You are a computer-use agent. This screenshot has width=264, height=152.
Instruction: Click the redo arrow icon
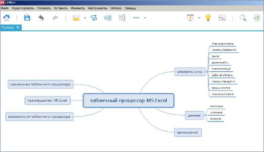pyautogui.click(x=55, y=17)
